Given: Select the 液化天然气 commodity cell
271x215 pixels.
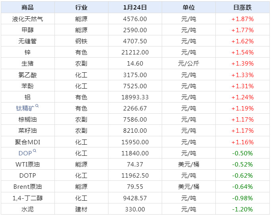Looking at the screenshot, I should pos(27,19).
